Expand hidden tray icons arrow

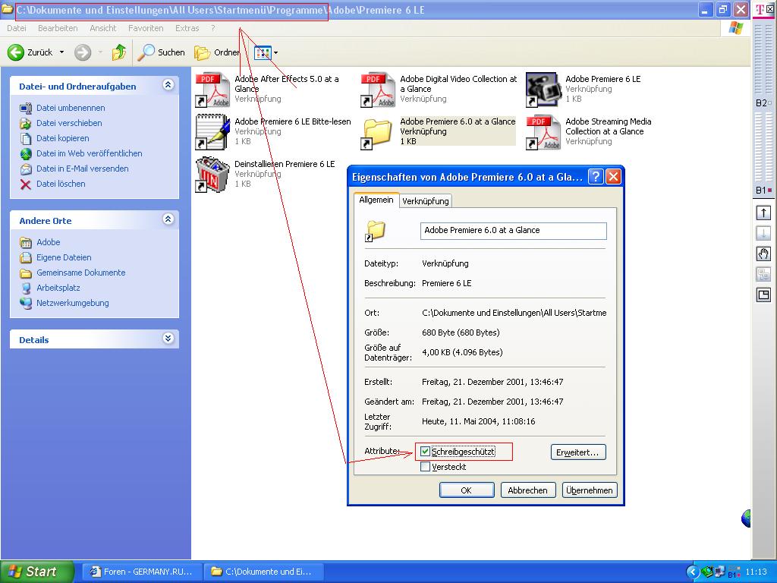tap(692, 572)
